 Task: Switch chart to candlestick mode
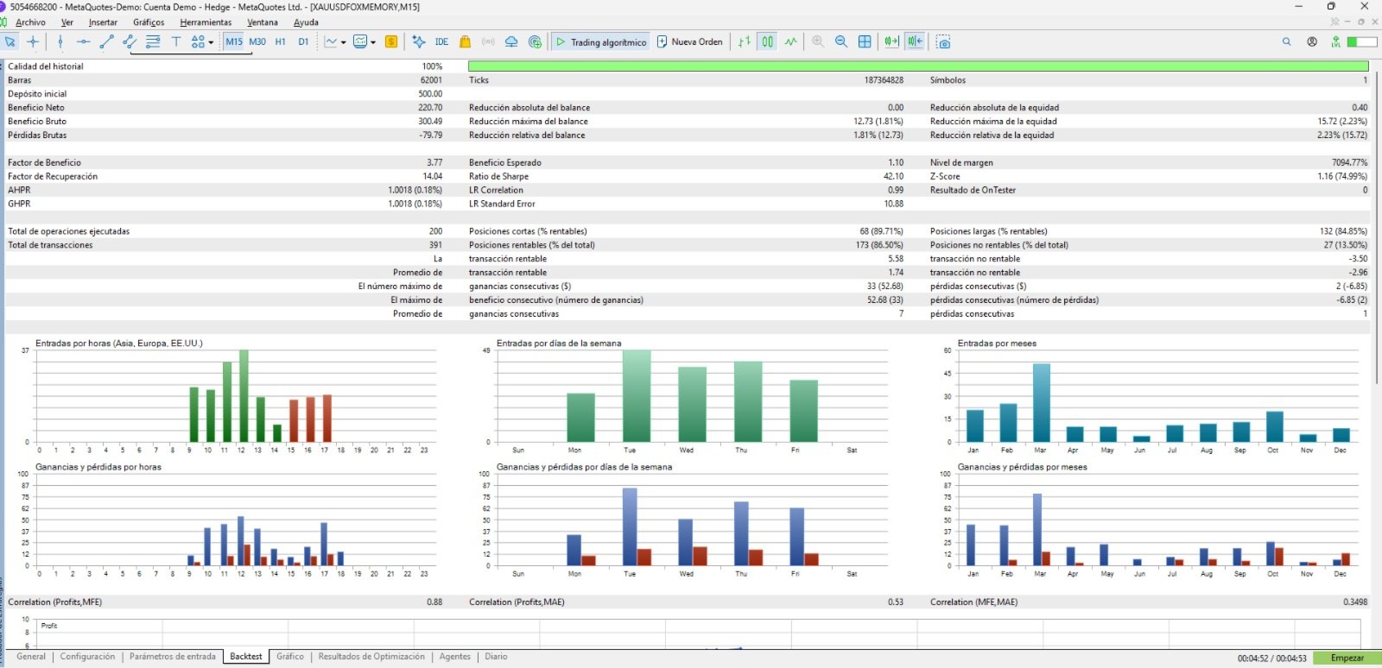768,41
